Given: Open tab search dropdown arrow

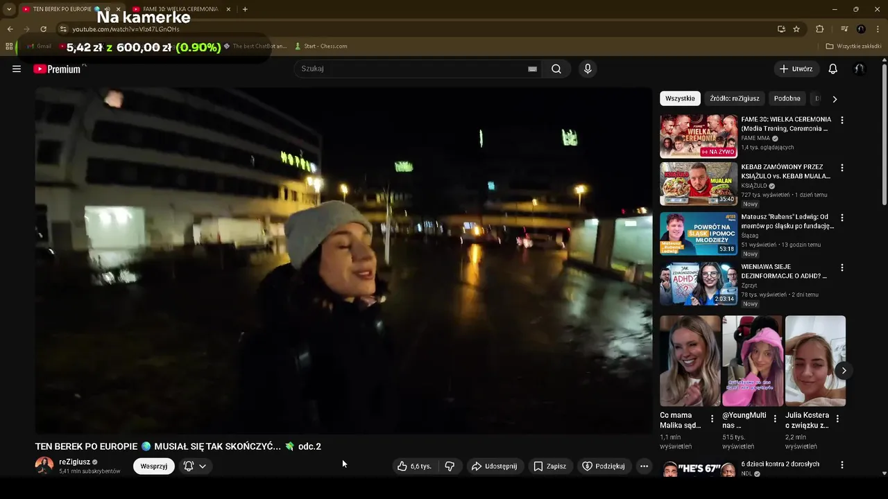Looking at the screenshot, I should coord(9,9).
